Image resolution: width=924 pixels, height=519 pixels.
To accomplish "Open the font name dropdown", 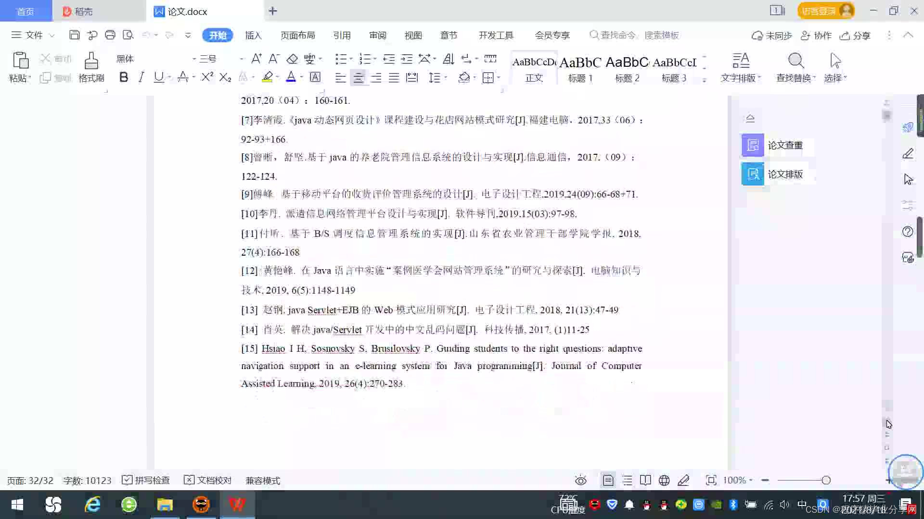I will pos(194,59).
